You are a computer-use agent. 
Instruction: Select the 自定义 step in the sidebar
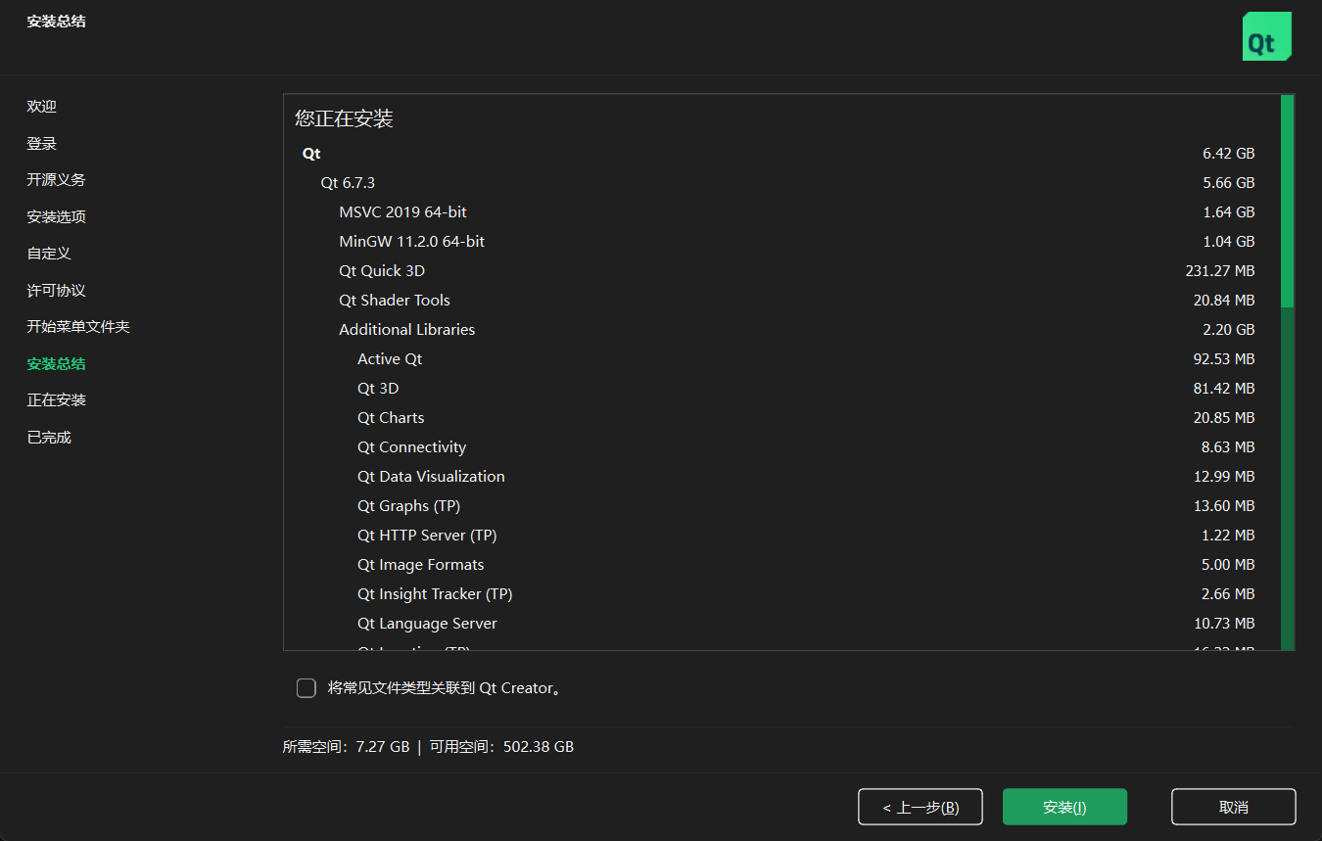pos(49,254)
